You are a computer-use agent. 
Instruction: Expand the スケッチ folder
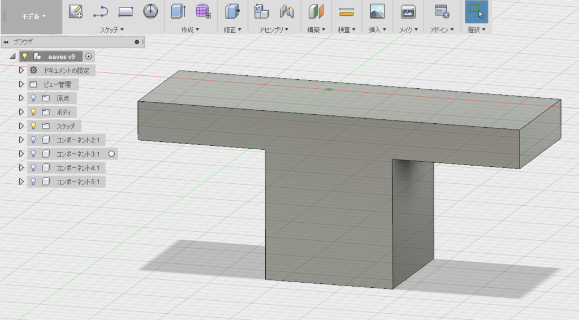(21, 126)
